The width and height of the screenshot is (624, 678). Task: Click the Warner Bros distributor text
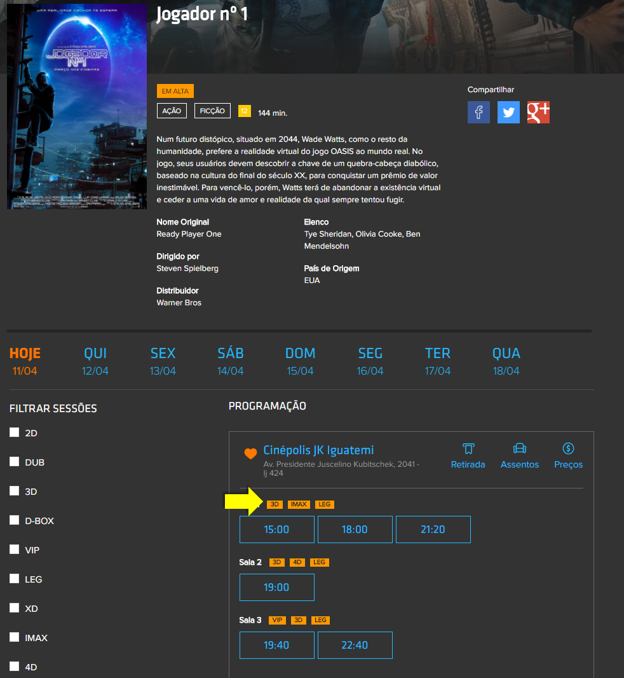click(x=179, y=303)
